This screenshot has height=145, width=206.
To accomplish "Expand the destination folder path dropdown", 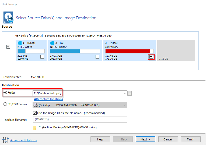I will tap(124, 93).
